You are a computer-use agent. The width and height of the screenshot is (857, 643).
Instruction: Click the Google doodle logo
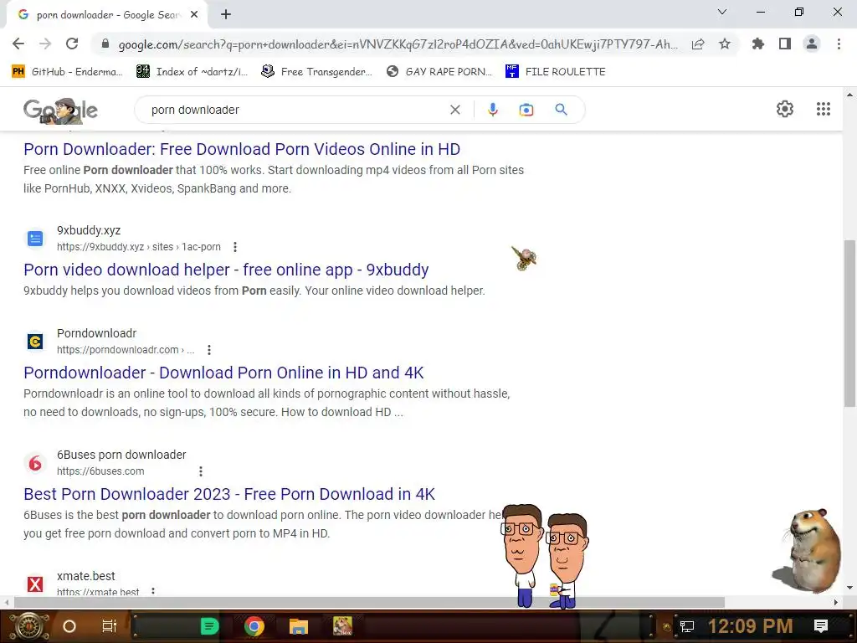click(x=60, y=111)
